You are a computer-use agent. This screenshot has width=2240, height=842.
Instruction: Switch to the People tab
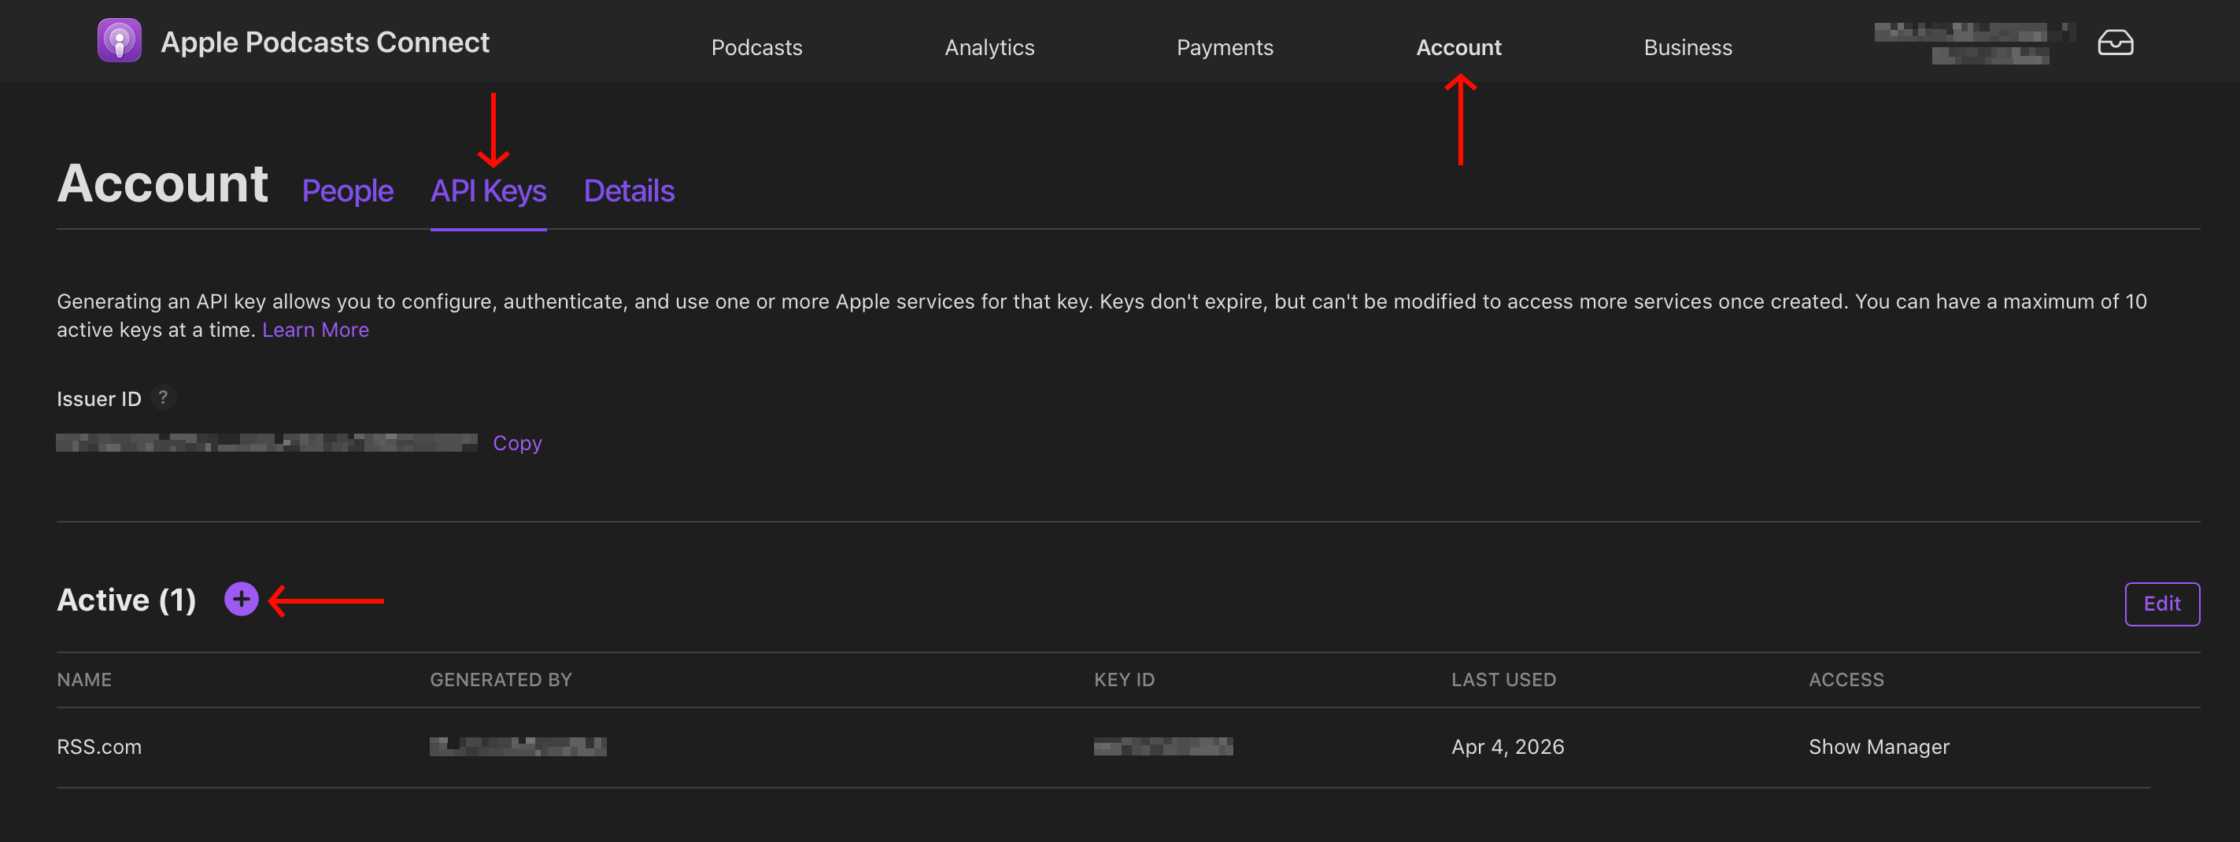pos(347,190)
